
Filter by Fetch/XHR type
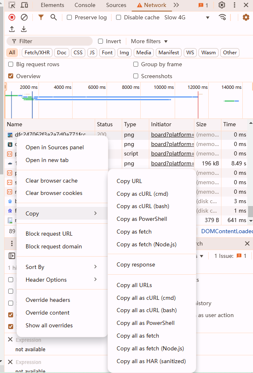tap(37, 53)
